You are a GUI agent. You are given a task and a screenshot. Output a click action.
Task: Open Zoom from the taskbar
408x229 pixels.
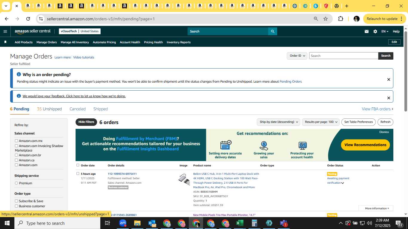(x=123, y=223)
